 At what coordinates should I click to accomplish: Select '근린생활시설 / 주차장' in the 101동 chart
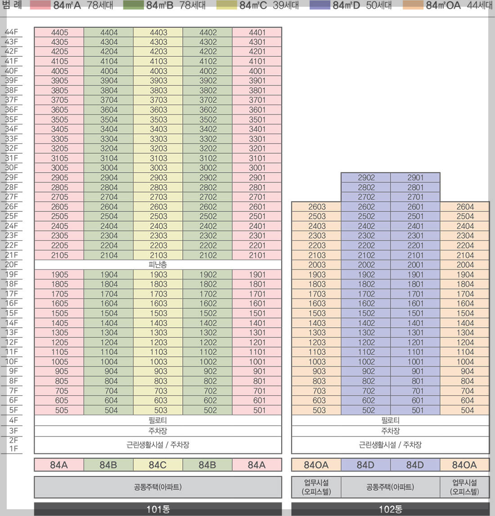158,445
